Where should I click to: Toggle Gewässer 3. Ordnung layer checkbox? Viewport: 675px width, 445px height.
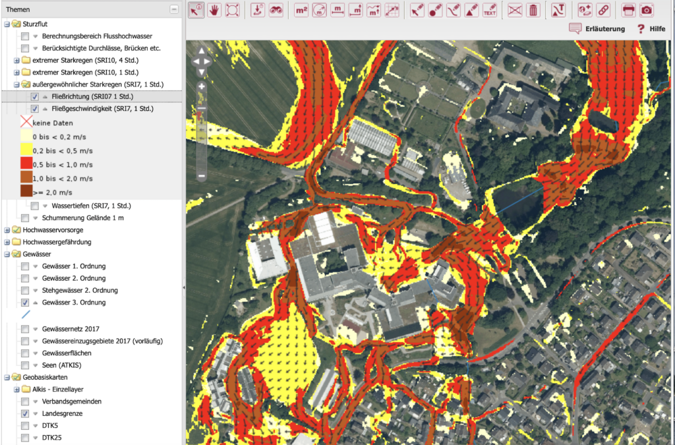click(x=25, y=303)
